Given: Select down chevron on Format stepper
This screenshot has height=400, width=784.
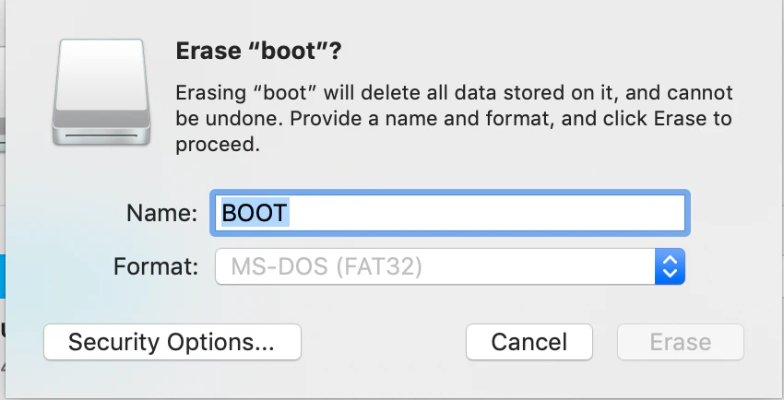Looking at the screenshot, I should 670,273.
